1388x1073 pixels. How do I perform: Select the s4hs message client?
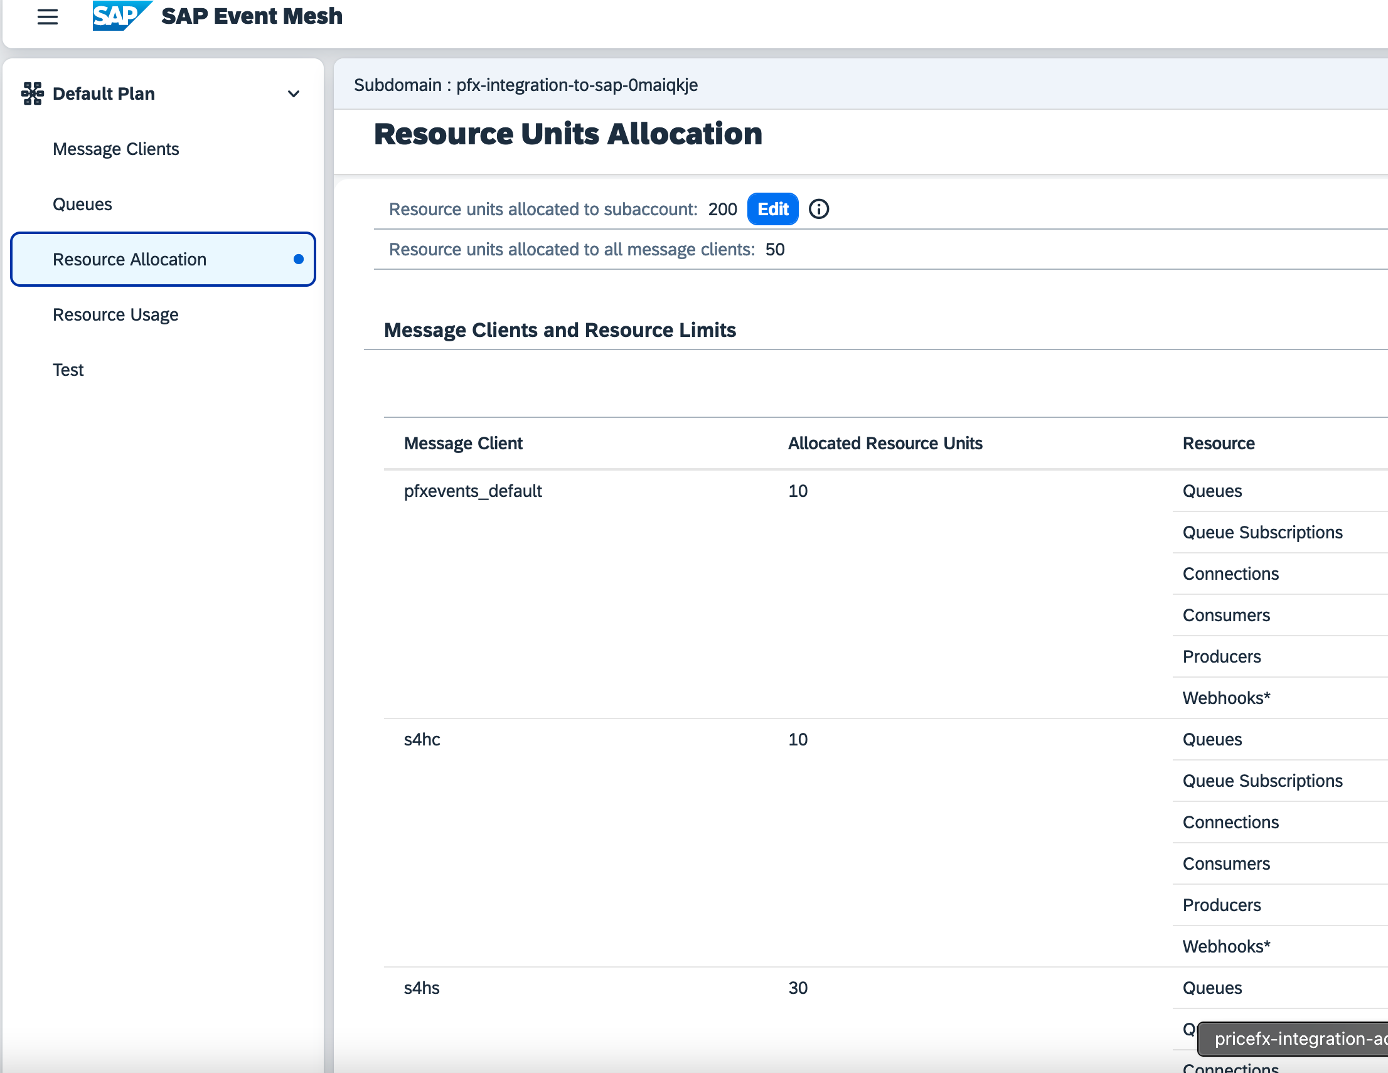coord(422,988)
